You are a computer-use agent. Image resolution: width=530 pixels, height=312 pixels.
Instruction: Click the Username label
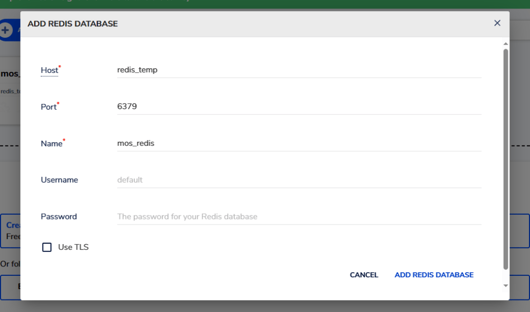(x=60, y=180)
